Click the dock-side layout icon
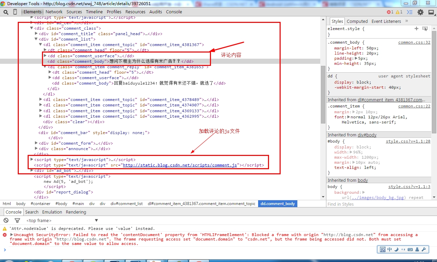This screenshot has width=437, height=262. click(x=431, y=12)
